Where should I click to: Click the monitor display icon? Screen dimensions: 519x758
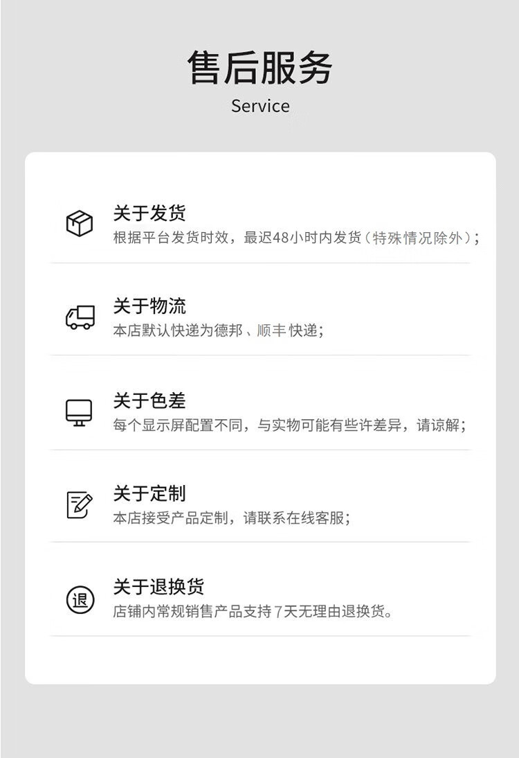[79, 413]
